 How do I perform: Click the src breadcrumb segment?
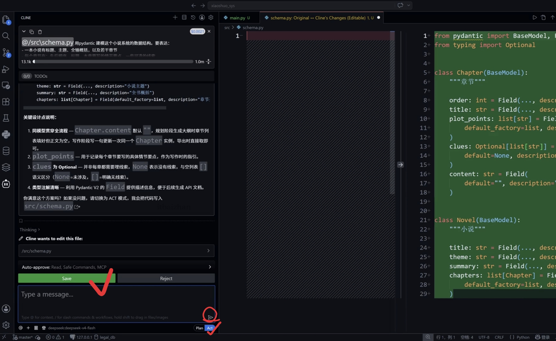227,27
